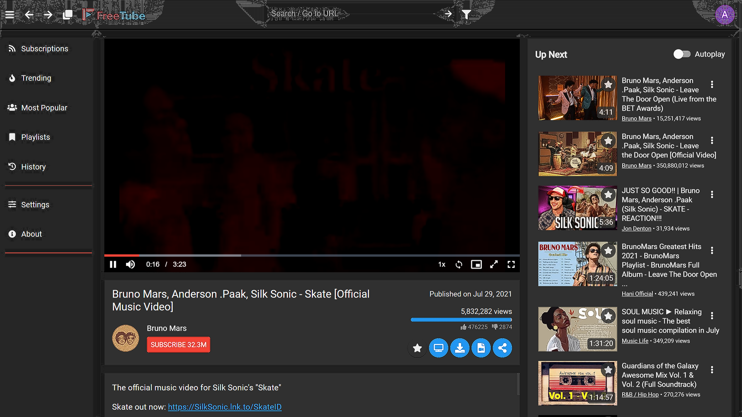Open the kebab menu on the BET Awards video

point(712,84)
